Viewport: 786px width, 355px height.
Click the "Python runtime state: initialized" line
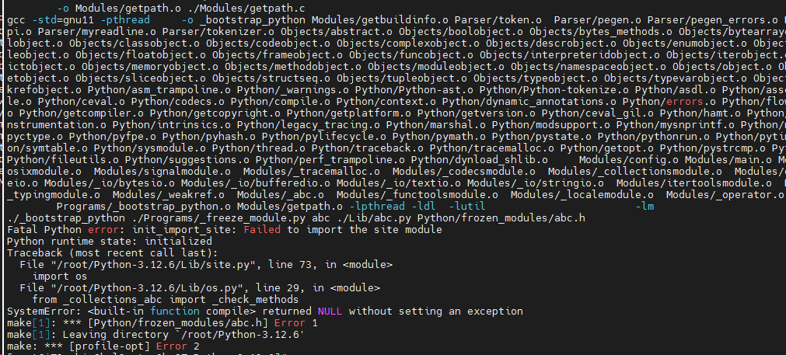pyautogui.click(x=110, y=242)
